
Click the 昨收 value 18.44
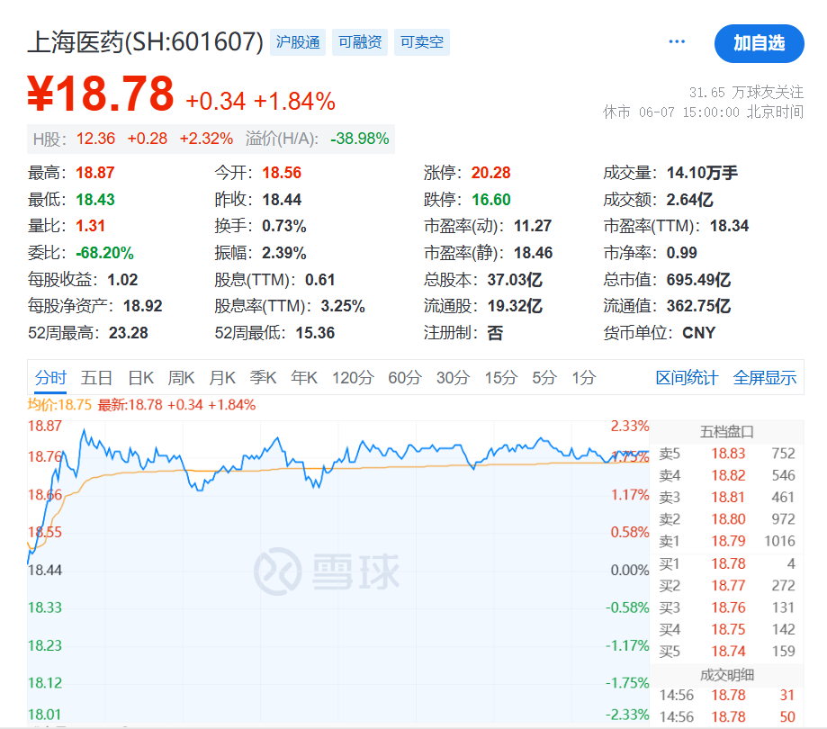(x=282, y=200)
